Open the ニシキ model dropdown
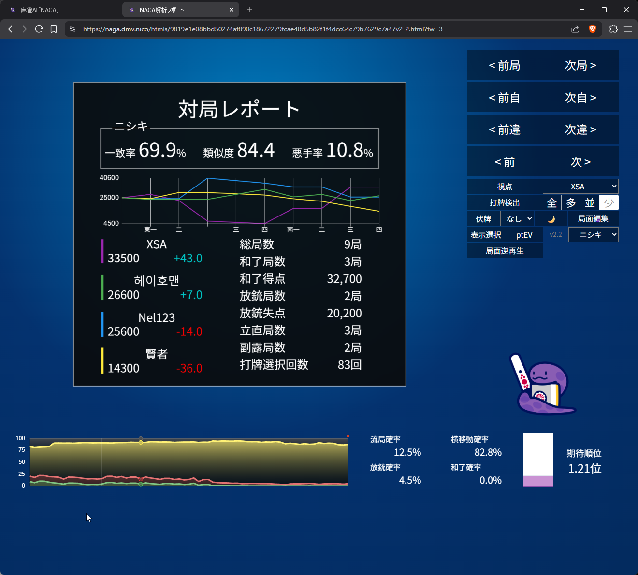Viewport: 638px width, 575px height. 593,235
